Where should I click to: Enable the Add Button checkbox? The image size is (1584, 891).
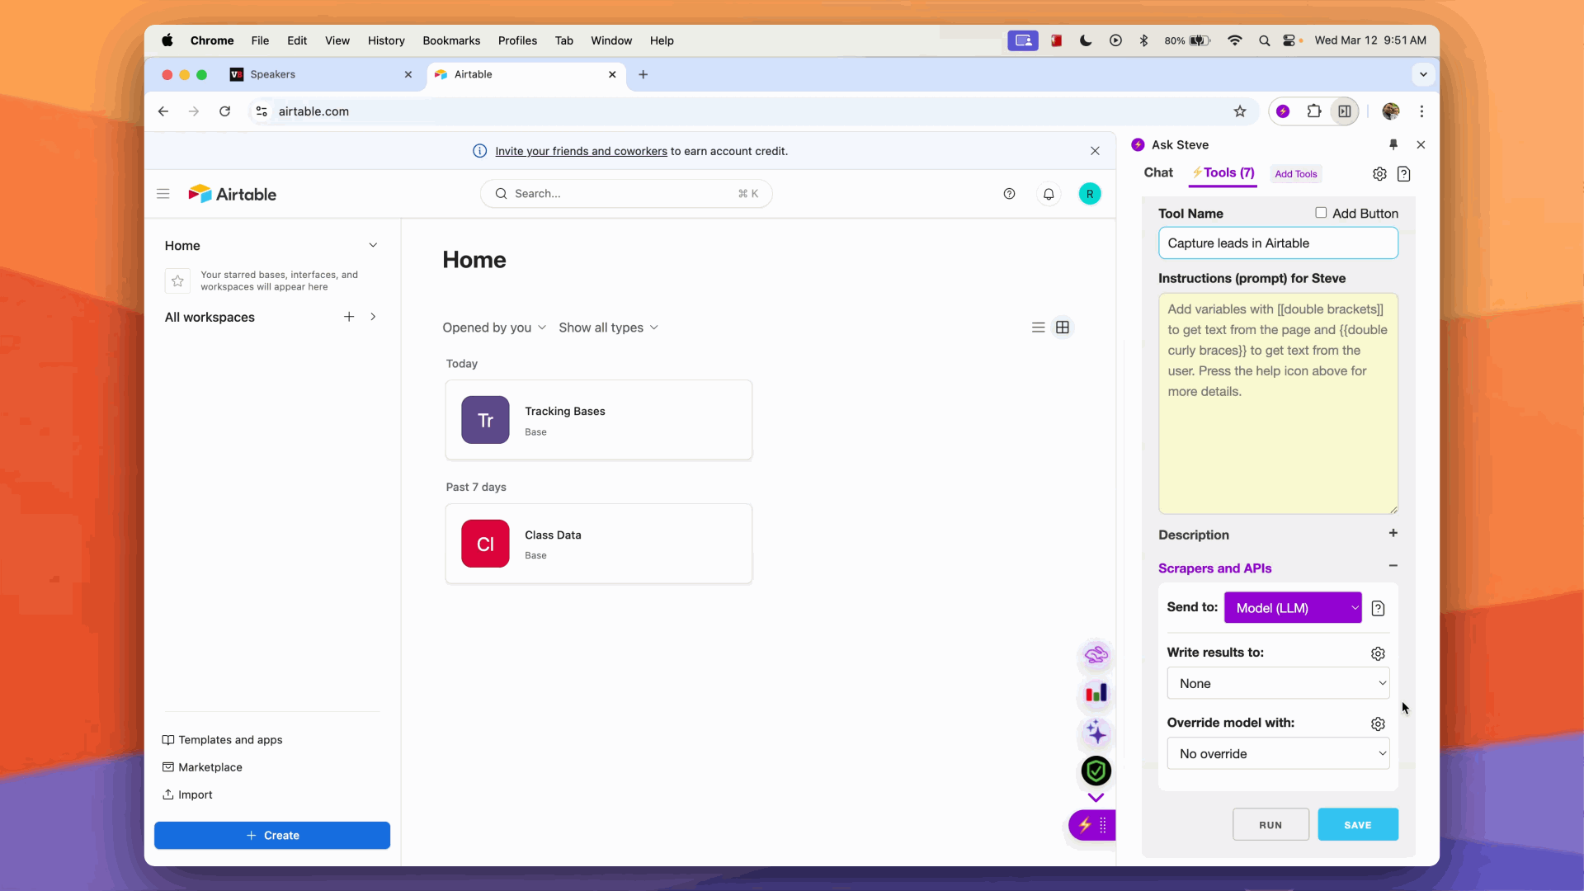1321,212
